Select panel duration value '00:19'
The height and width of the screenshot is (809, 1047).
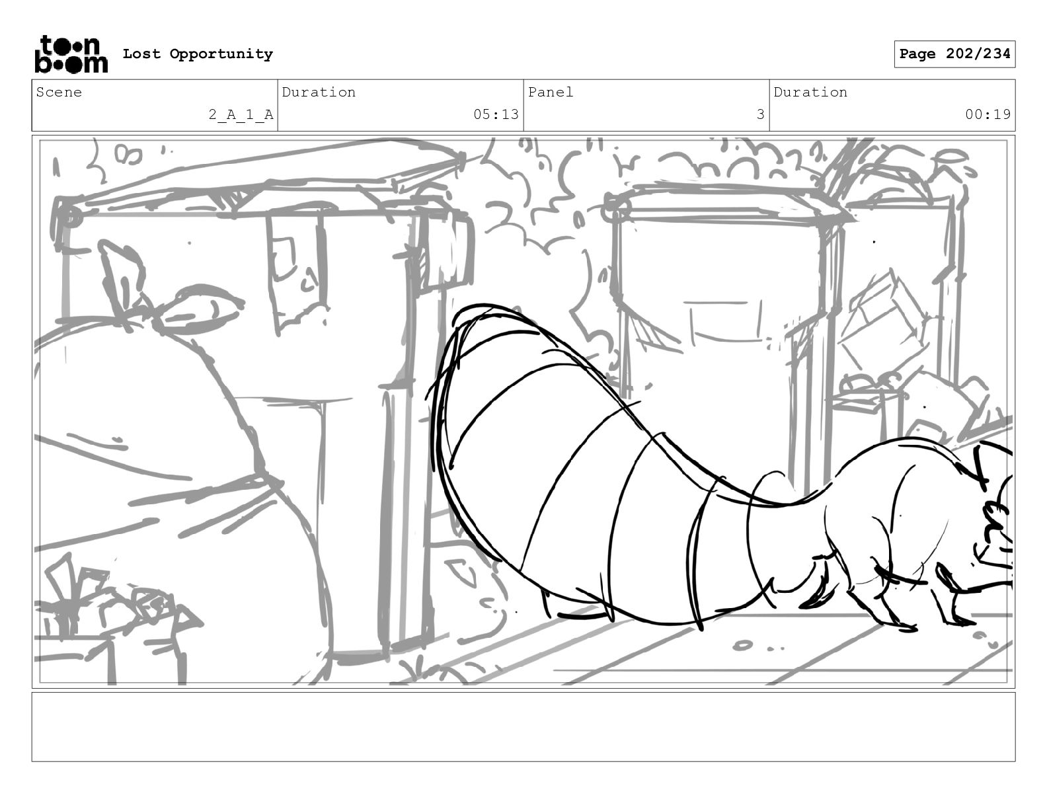click(x=988, y=114)
